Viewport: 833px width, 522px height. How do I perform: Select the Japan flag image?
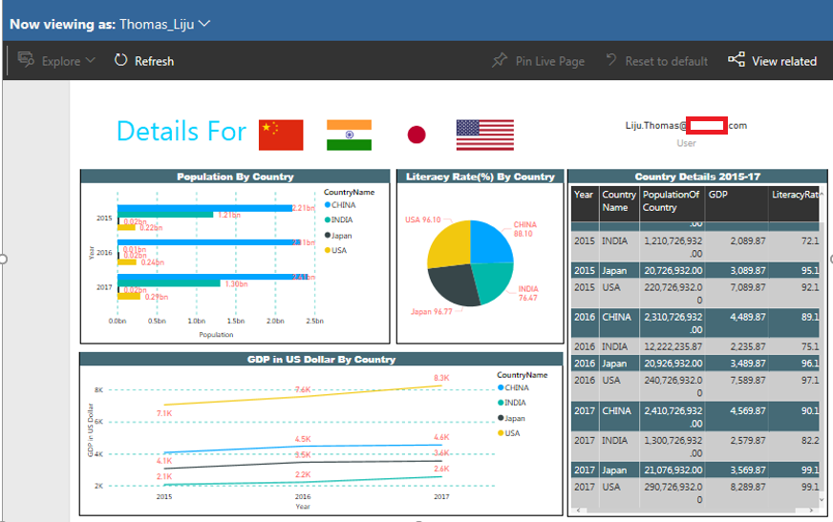click(416, 135)
